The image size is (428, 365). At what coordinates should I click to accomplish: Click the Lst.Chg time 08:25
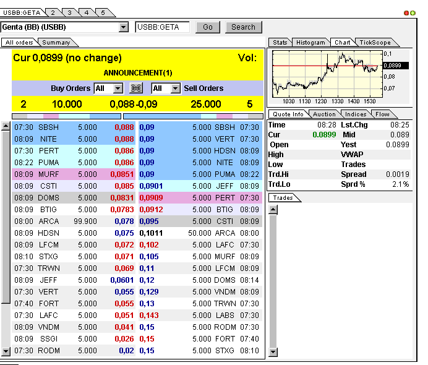pyautogui.click(x=400, y=125)
